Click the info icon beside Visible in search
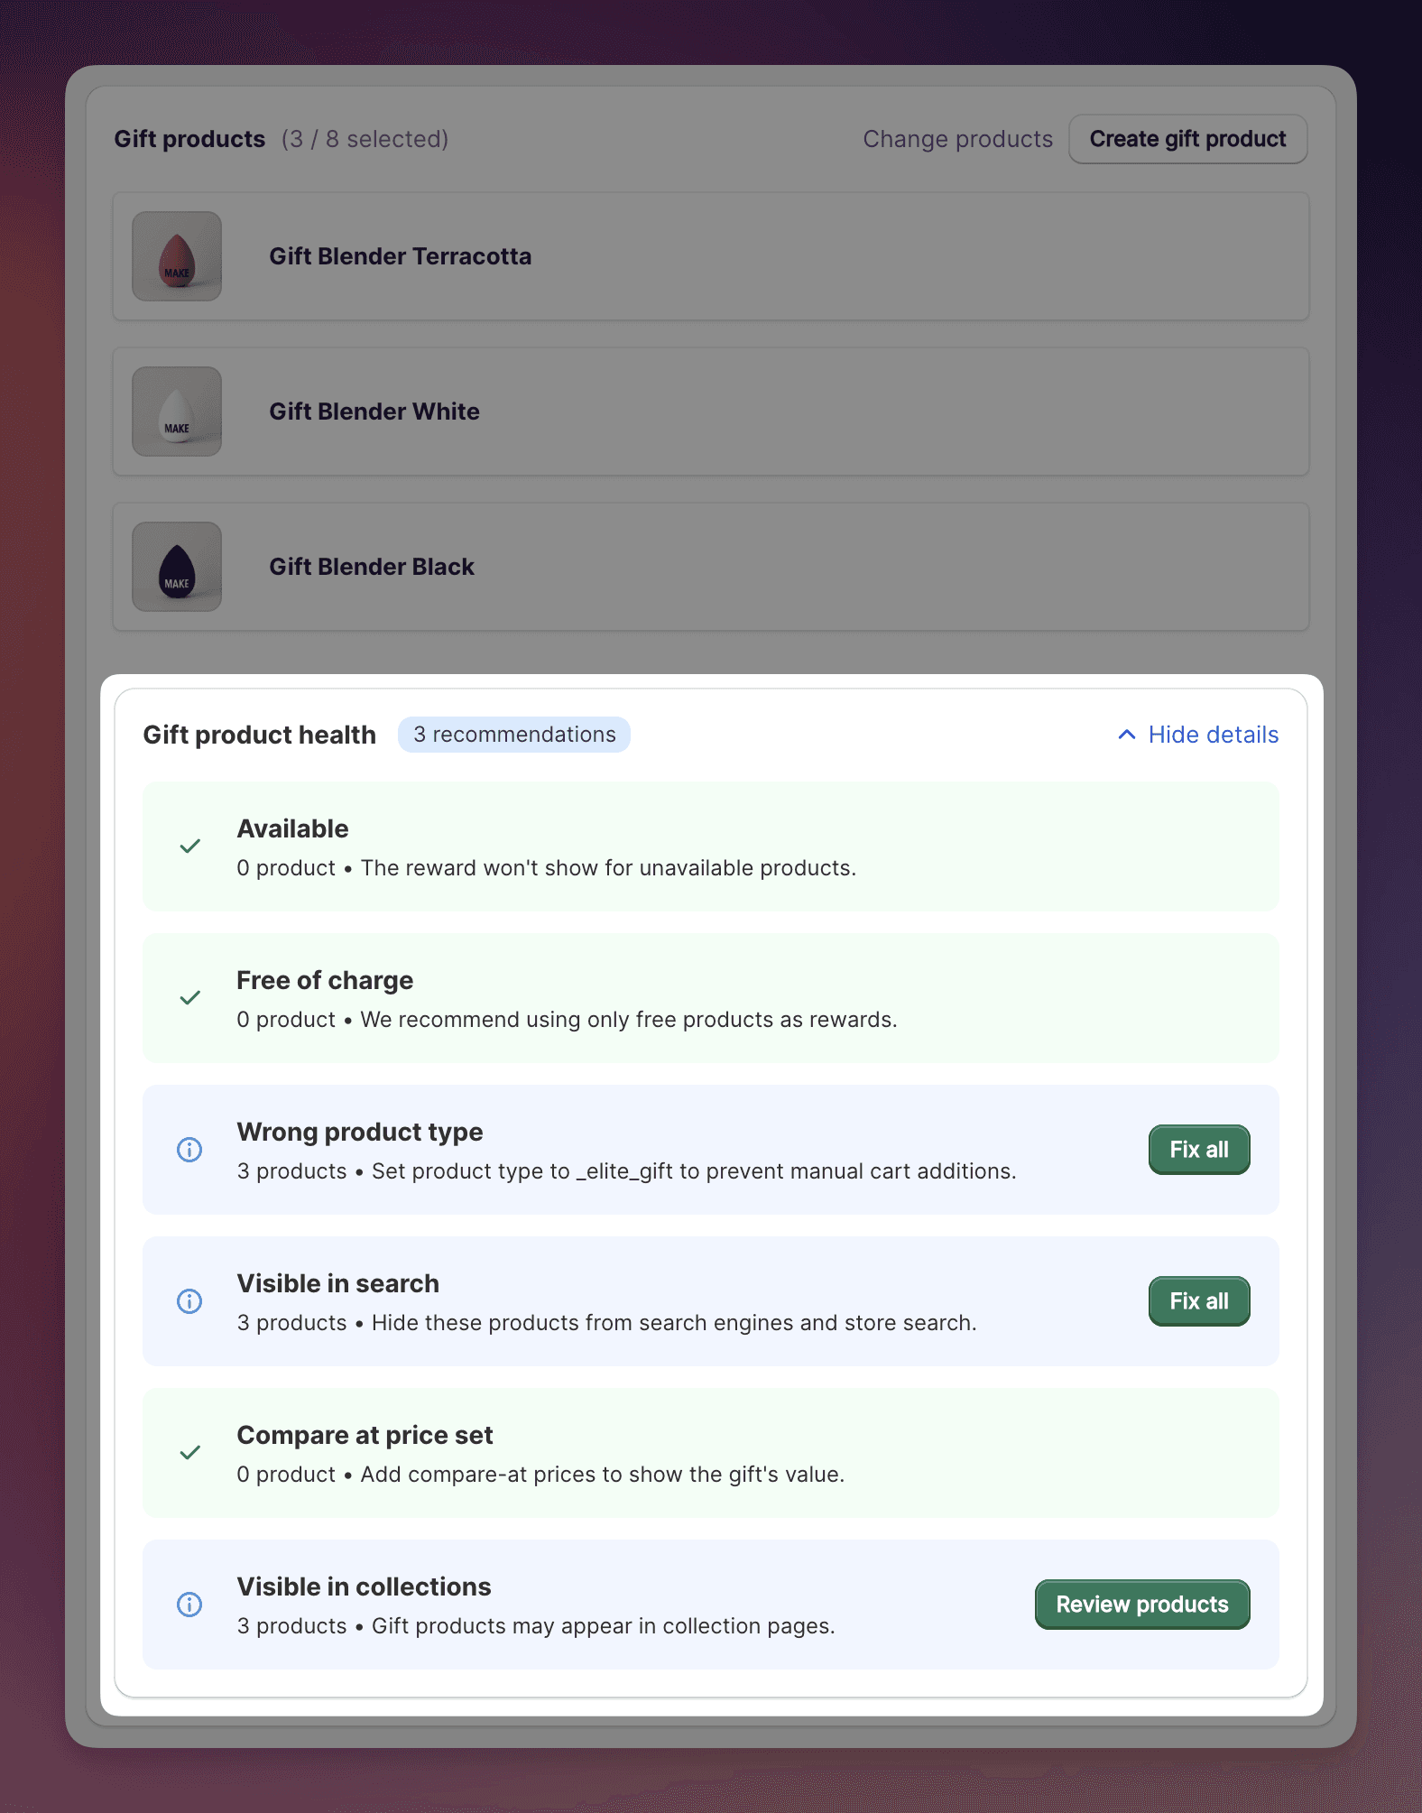This screenshot has width=1422, height=1813. (189, 1301)
